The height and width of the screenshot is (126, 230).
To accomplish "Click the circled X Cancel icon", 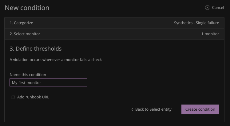I will point(208,8).
